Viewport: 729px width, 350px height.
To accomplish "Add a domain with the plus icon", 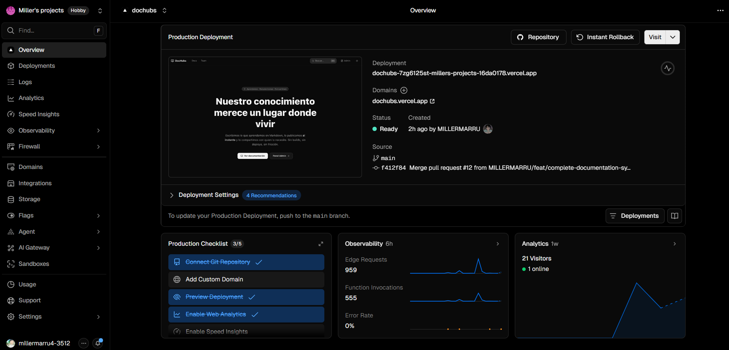I will click(x=404, y=90).
